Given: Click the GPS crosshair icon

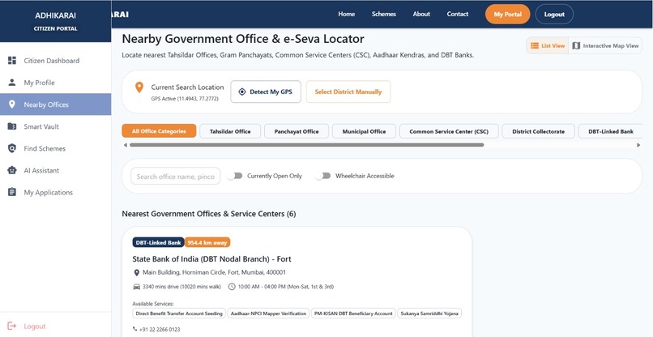Looking at the screenshot, I should pyautogui.click(x=242, y=92).
